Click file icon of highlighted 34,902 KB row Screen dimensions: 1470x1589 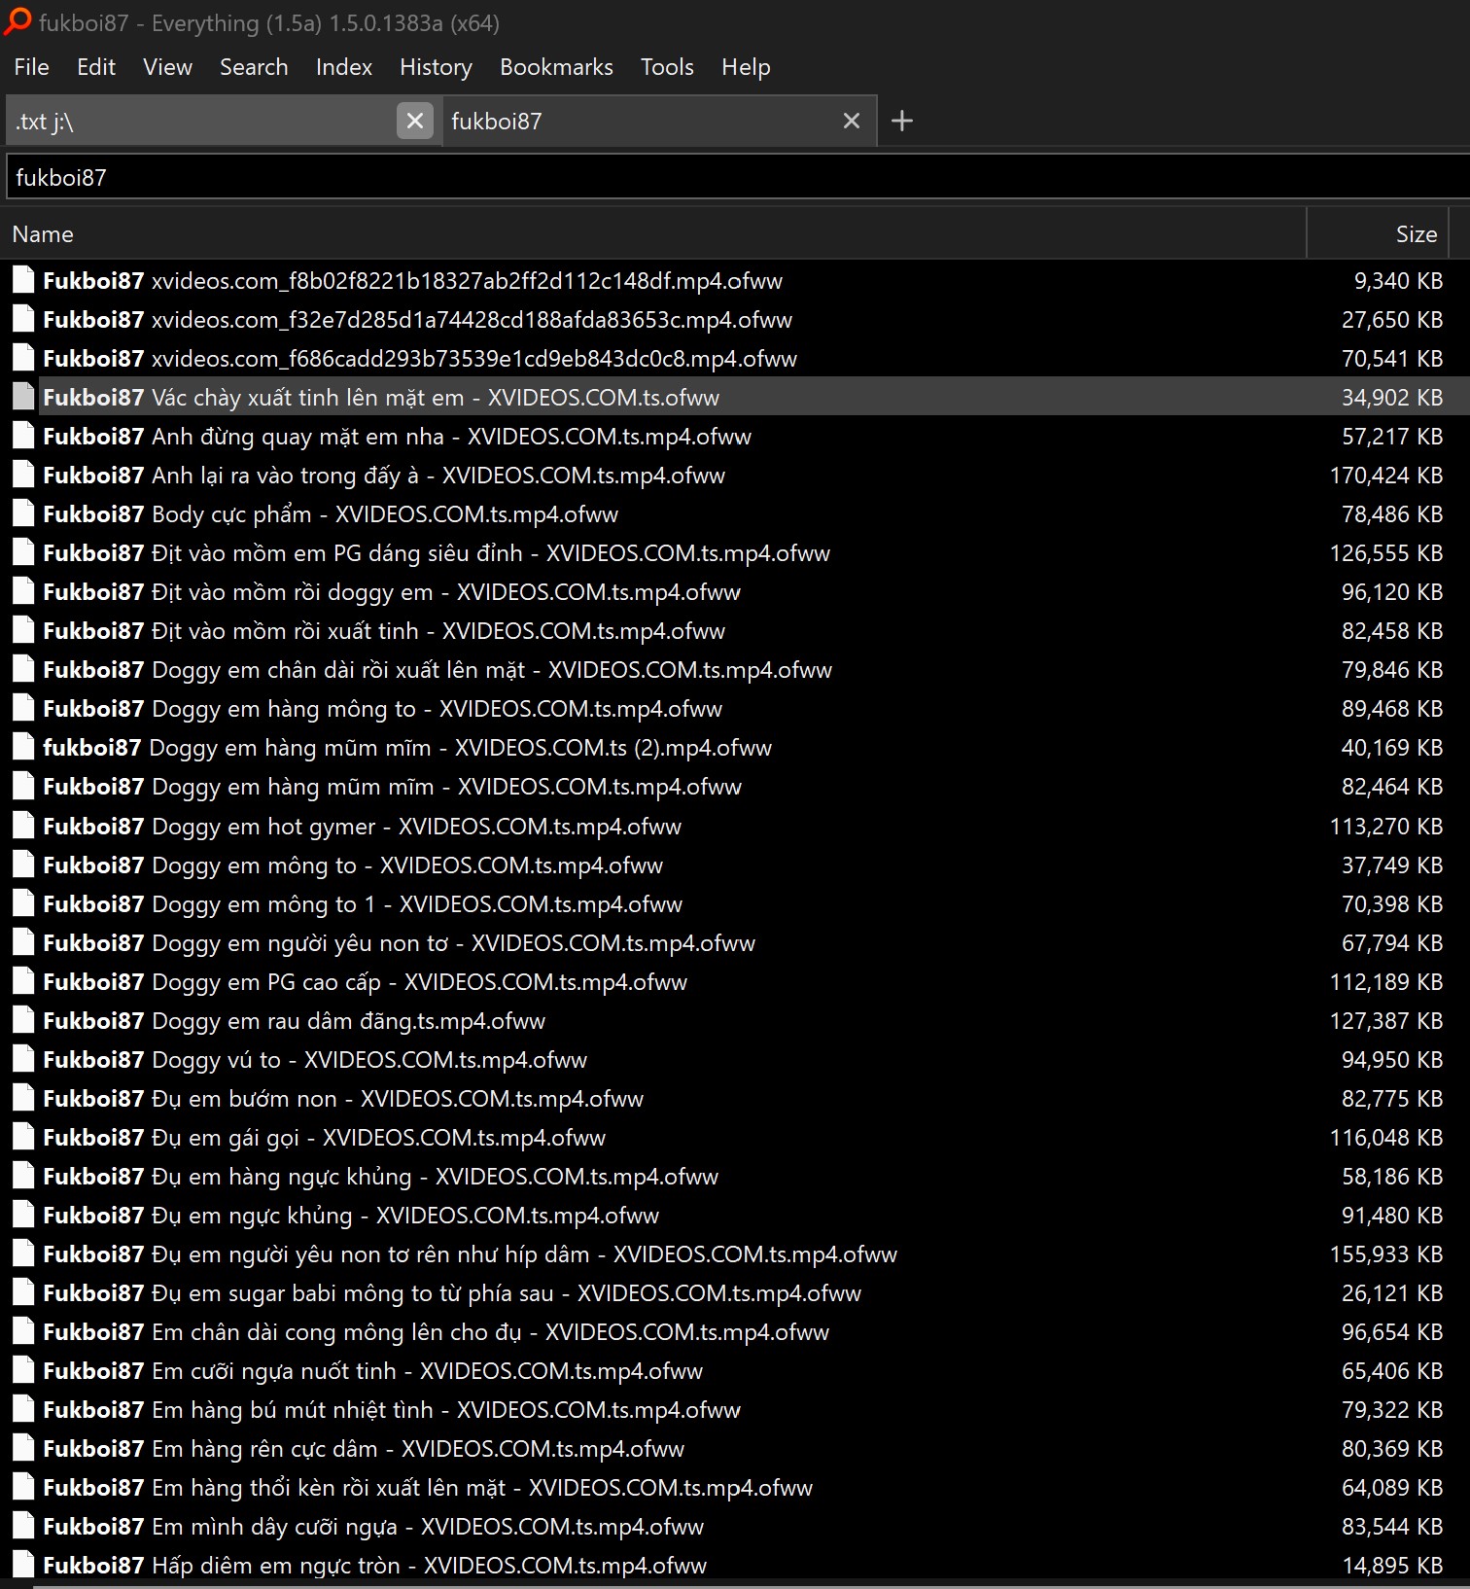coord(23,398)
